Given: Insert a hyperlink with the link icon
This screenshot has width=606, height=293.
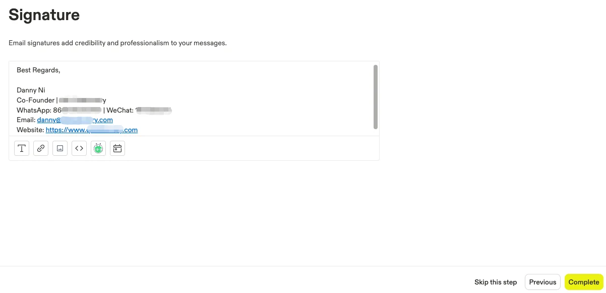Looking at the screenshot, I should click(41, 148).
